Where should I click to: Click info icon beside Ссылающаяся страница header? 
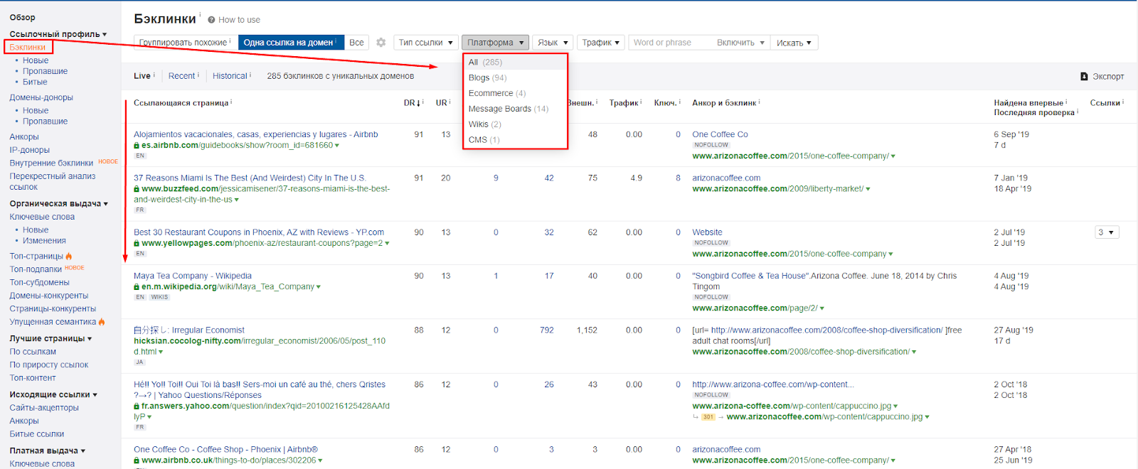pos(231,102)
